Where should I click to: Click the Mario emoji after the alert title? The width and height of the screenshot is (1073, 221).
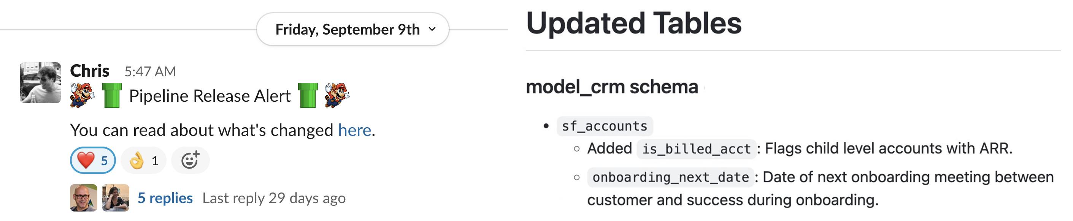[337, 95]
